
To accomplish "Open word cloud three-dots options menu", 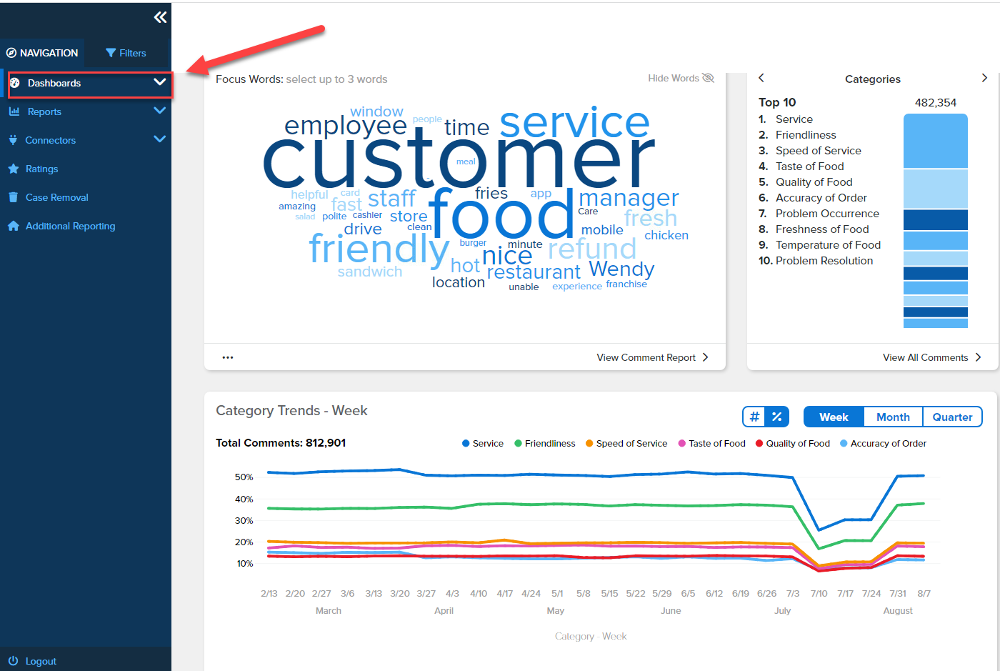I will 228,357.
